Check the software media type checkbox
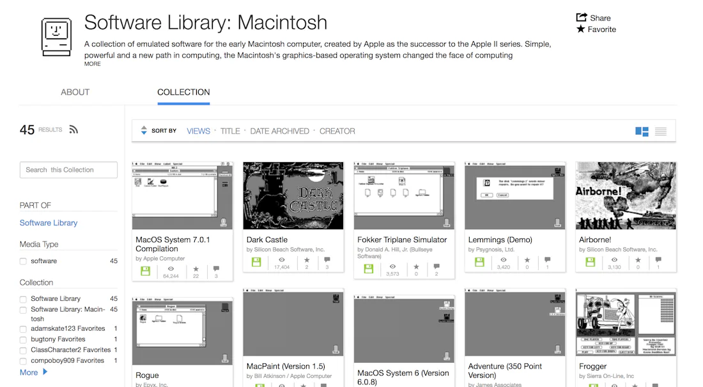The height and width of the screenshot is (387, 703). coord(23,261)
